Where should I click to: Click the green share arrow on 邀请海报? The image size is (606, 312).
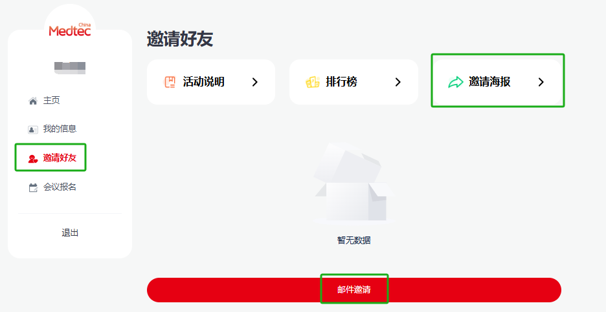coord(456,82)
